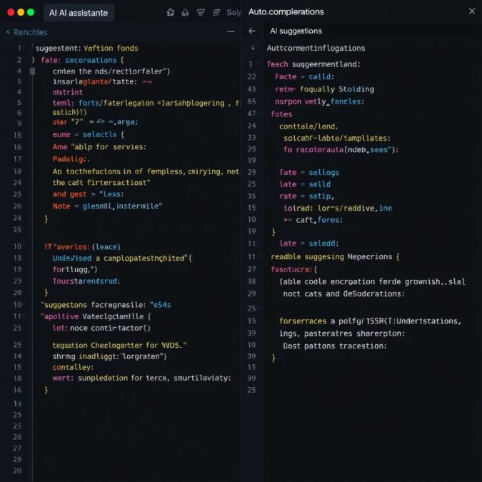
Task: Click the suggestion line 'fotes'
Action: pos(281,114)
